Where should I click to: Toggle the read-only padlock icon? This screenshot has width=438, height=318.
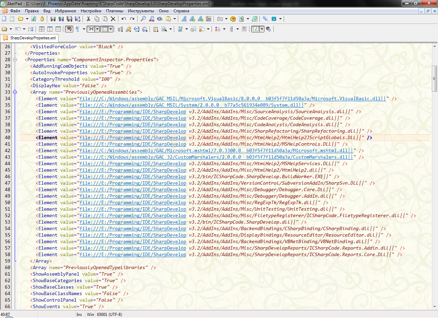(42, 19)
